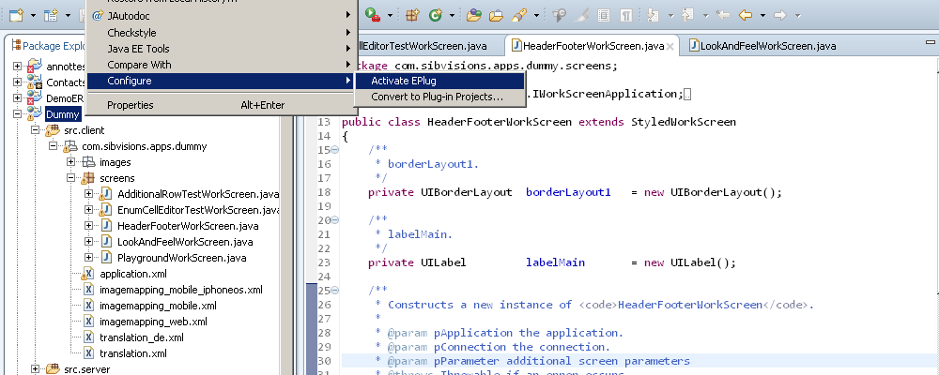Collapse the com.sibvisions.apps.dummy package
939x375 pixels.
point(53,146)
